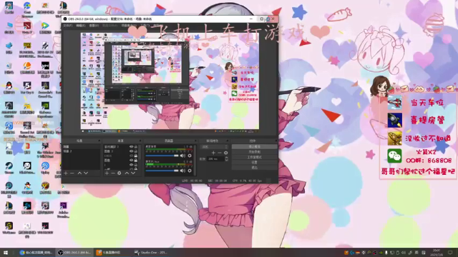Switch to Chrome taskbar button
Image resolution: width=458 pixels, height=257 pixels.
tap(36, 252)
